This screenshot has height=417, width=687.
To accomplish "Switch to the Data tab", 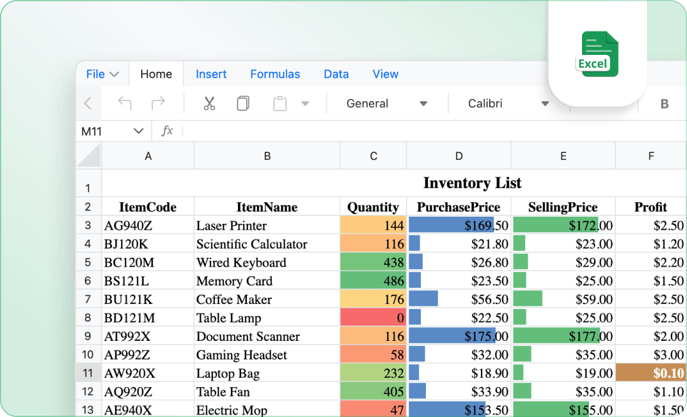I will 336,74.
